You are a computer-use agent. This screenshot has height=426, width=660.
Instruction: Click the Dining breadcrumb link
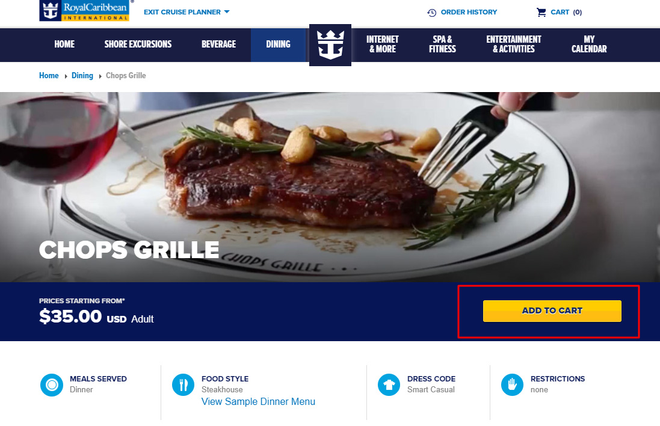82,76
